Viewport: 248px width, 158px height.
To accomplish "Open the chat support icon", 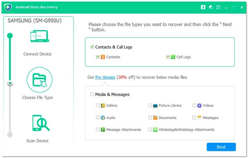I will [x=211, y=7].
